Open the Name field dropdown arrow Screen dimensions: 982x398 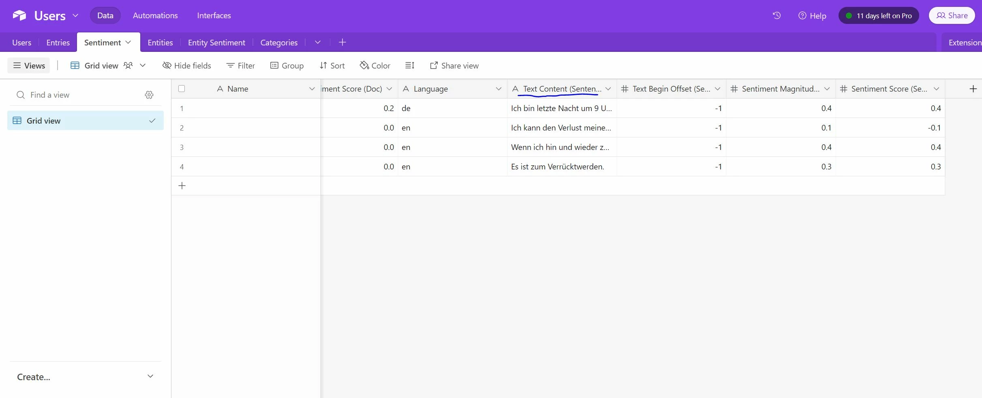pos(312,89)
